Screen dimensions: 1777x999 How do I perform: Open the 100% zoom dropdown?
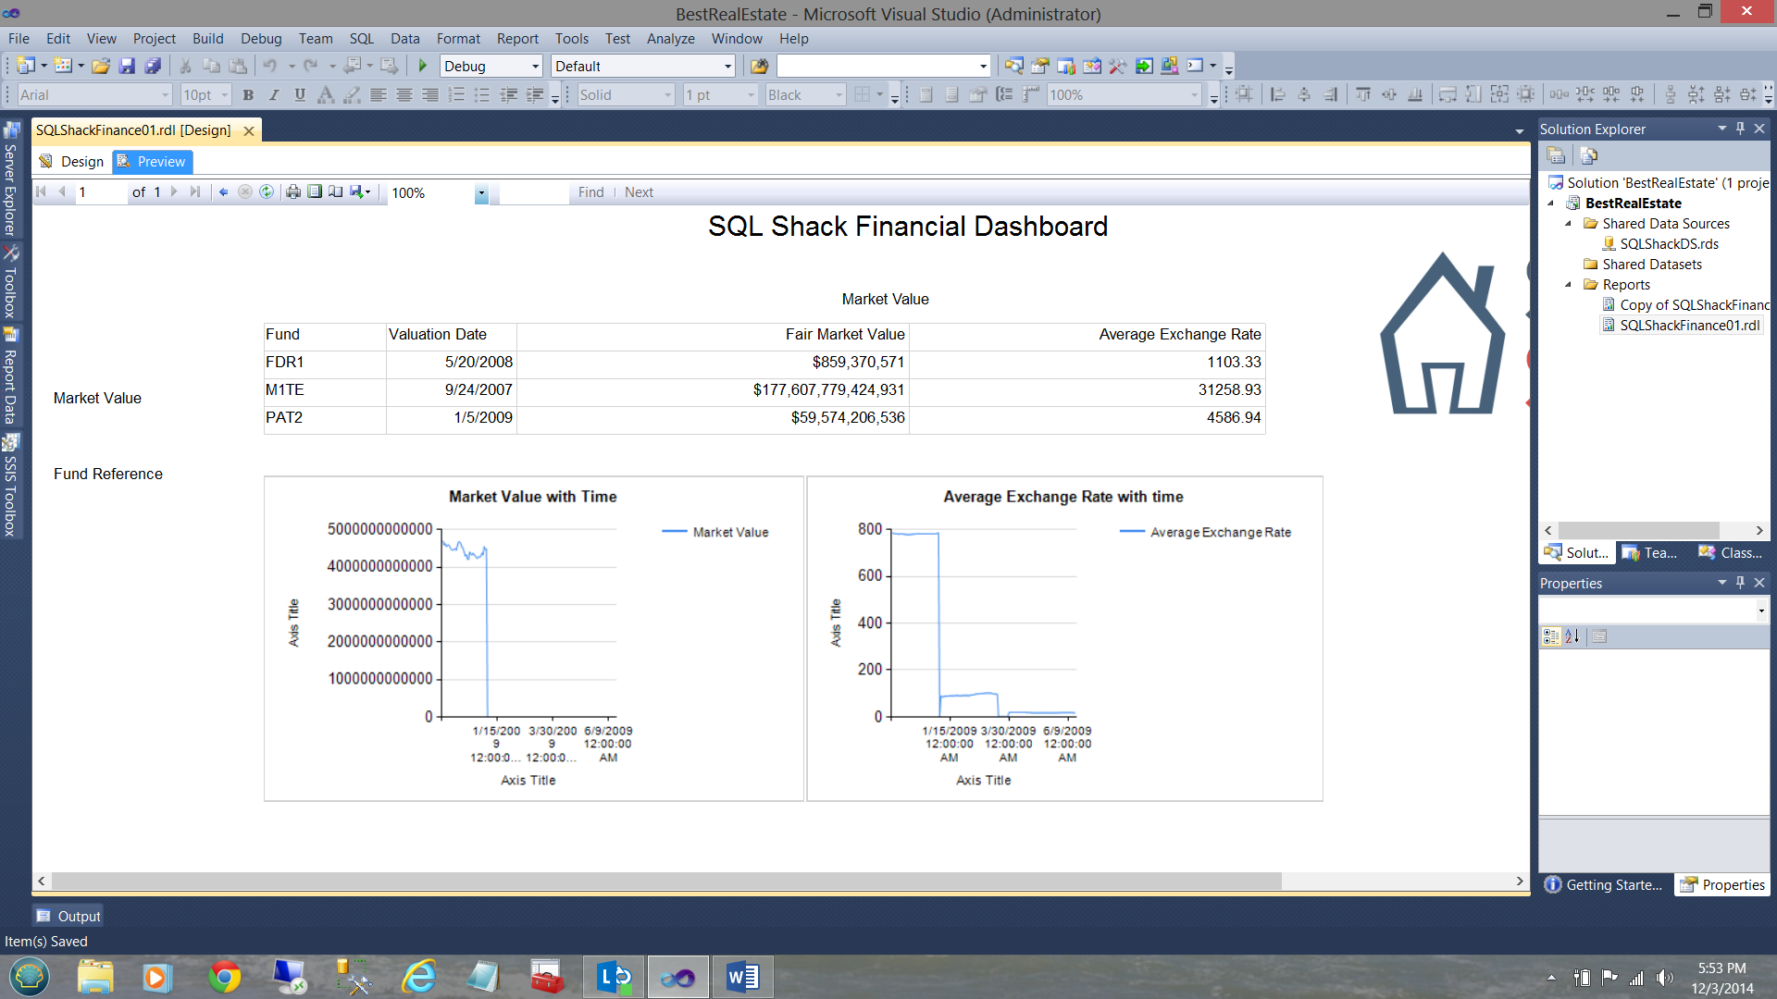[x=481, y=192]
